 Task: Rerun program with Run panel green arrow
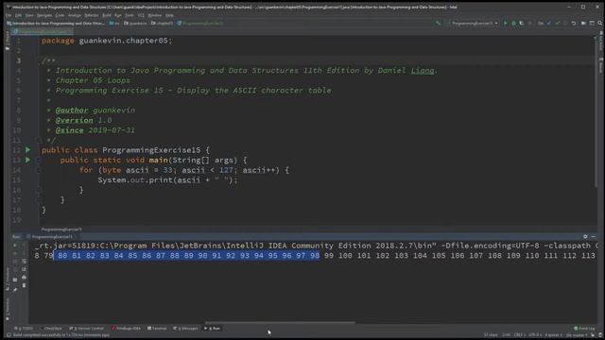15,246
